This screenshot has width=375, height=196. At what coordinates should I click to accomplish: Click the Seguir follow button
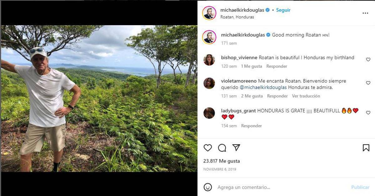[x=283, y=10]
